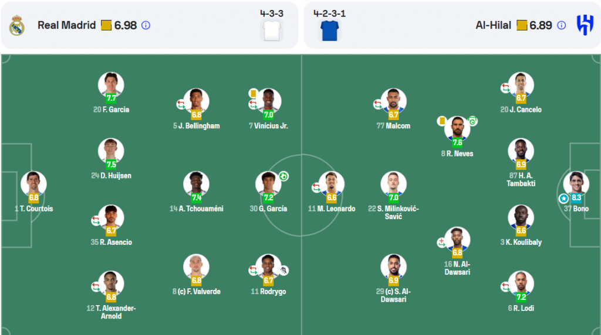Image resolution: width=601 pixels, height=335 pixels.
Task: Click the goal icon on R. Neves
Action: click(472, 121)
